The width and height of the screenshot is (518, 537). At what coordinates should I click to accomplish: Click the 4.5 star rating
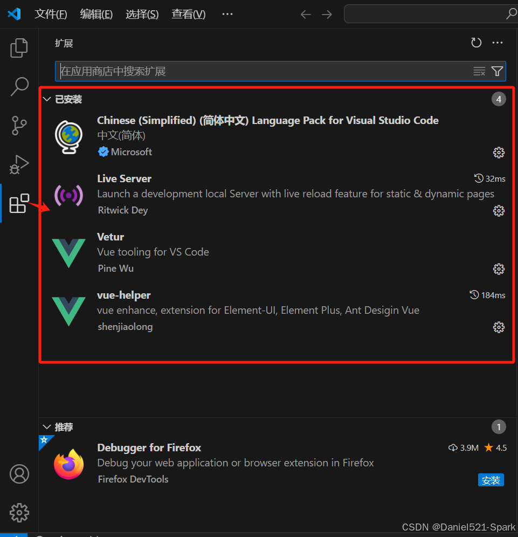click(x=495, y=448)
